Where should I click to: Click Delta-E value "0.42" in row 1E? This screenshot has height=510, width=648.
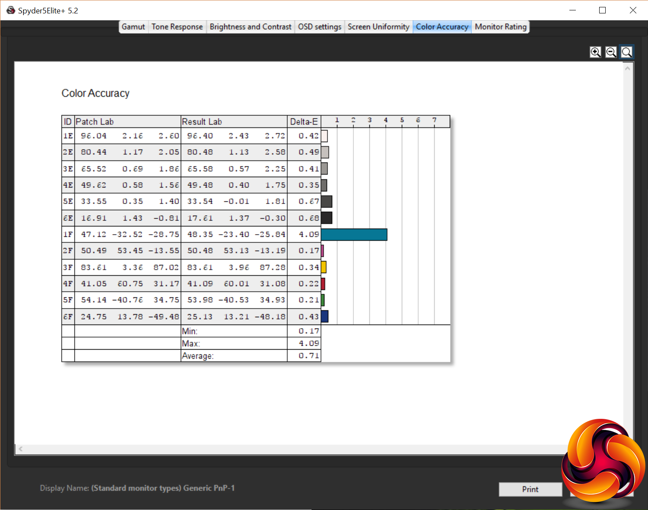click(309, 136)
